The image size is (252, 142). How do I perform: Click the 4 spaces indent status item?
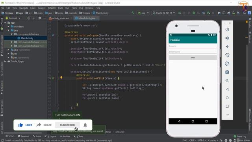point(213,140)
